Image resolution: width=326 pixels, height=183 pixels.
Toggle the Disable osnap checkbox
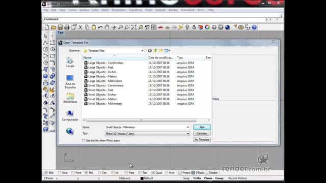point(207,173)
